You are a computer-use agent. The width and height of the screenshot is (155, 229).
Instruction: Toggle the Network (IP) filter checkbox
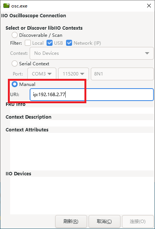pyautogui.click(x=69, y=43)
